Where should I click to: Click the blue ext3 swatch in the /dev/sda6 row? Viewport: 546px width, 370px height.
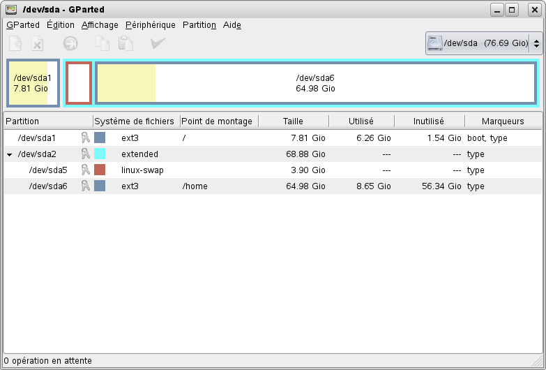(x=100, y=186)
